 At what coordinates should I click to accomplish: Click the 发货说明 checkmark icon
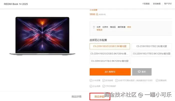click(x=104, y=80)
